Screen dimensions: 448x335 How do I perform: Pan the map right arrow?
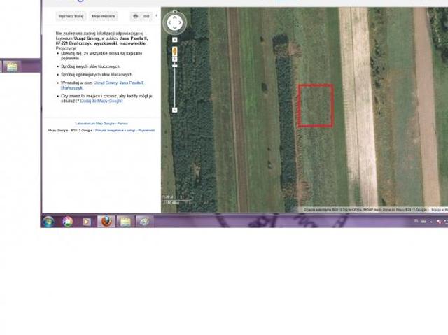coord(180,23)
